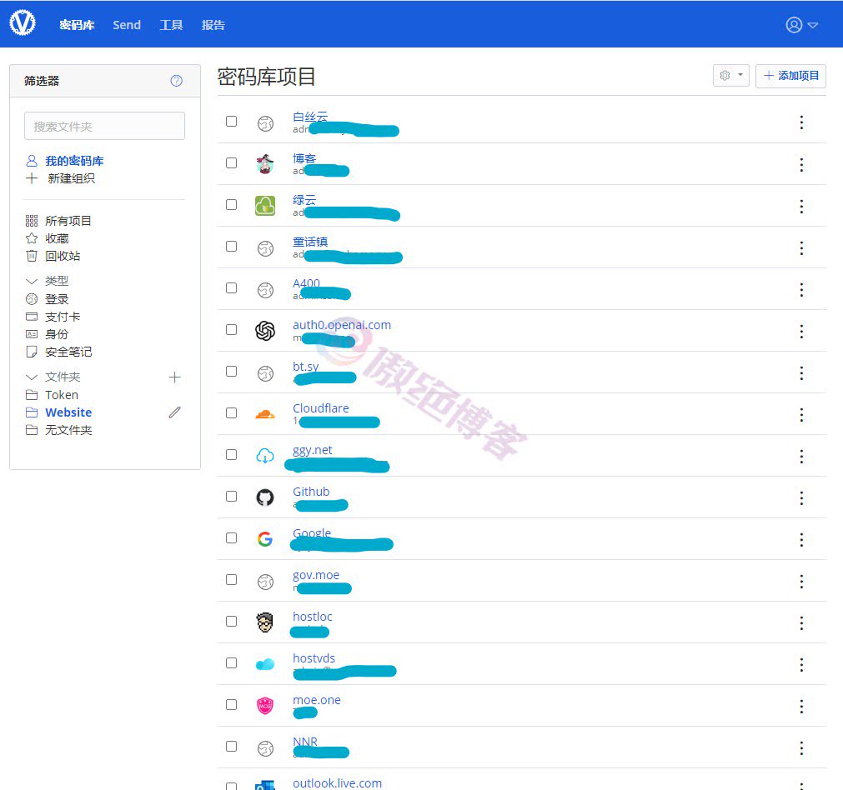Open the Cloudflare item link
Viewport: 843px width, 790px height.
pos(320,408)
